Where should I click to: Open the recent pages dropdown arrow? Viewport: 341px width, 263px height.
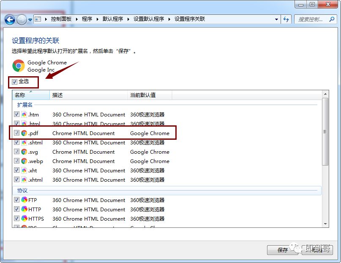30,20
